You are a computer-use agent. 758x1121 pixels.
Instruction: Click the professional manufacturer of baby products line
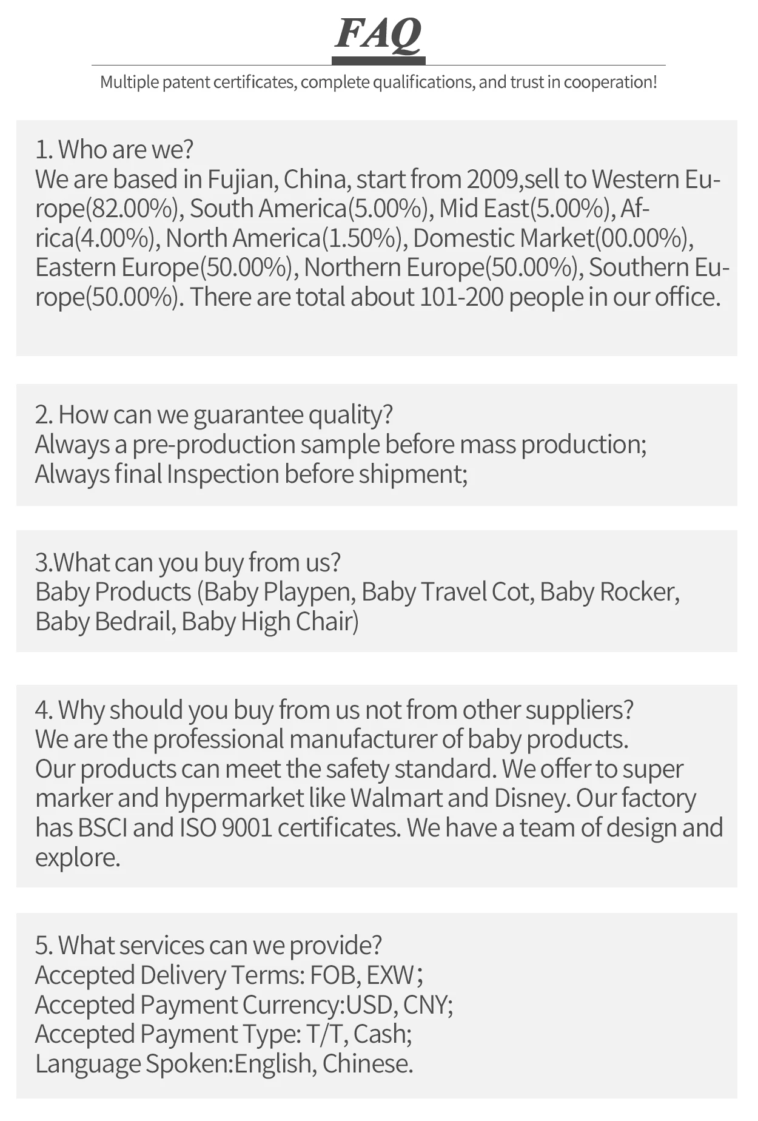(x=332, y=739)
